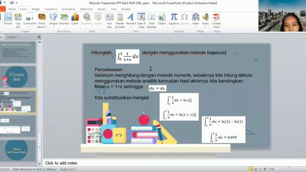Open the View ribbon tab
Image resolution: width=306 pixels, height=172 pixels.
point(114,9)
